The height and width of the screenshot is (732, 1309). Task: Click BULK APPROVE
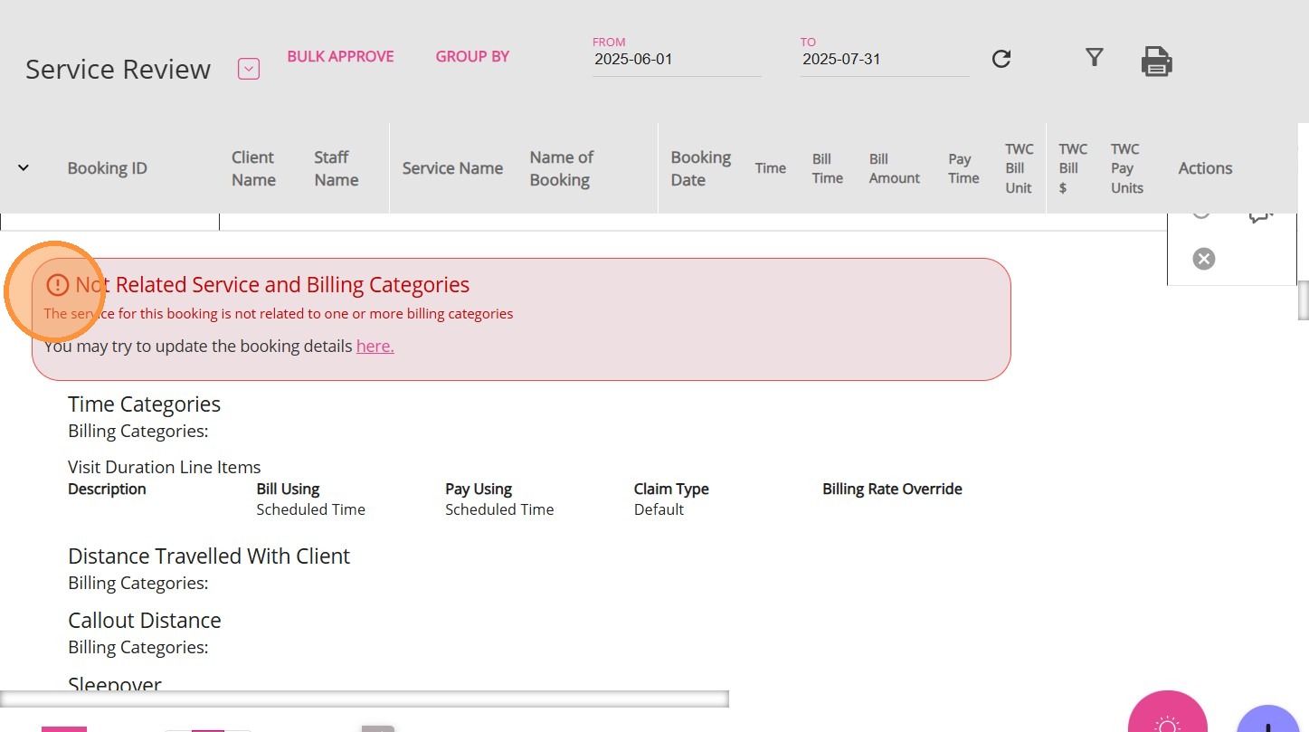point(340,56)
